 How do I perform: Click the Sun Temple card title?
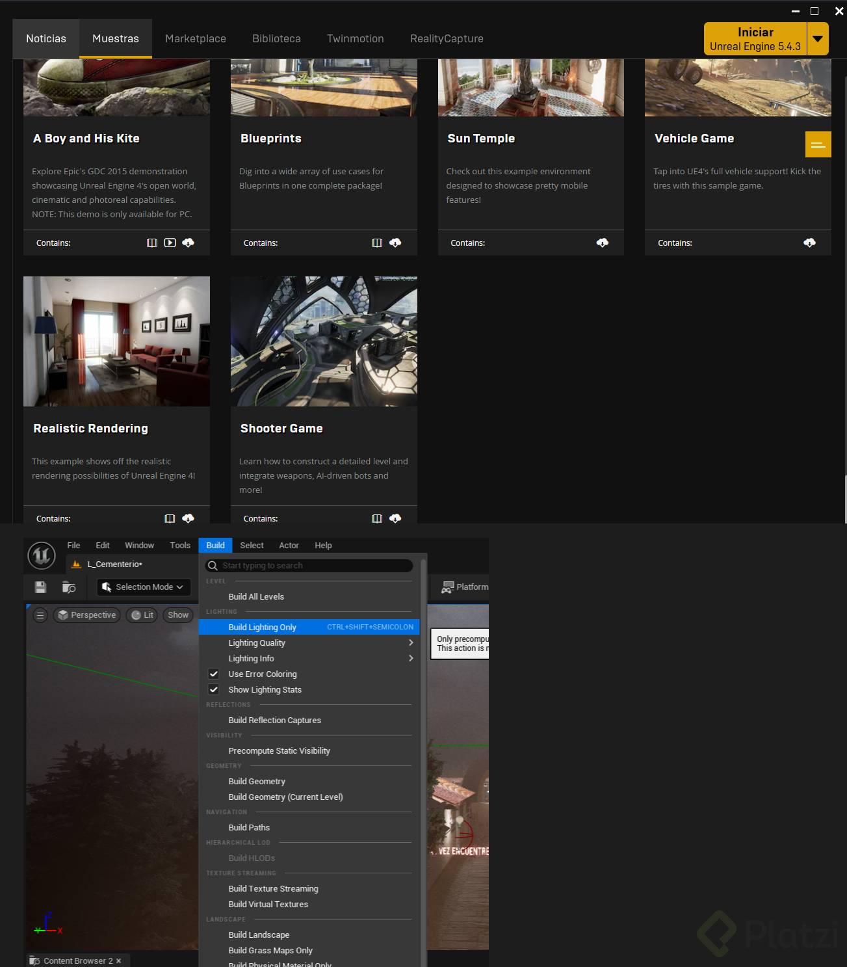pos(481,139)
